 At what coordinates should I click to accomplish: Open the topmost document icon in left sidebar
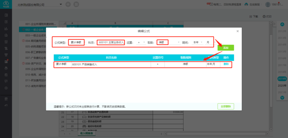point(6,15)
